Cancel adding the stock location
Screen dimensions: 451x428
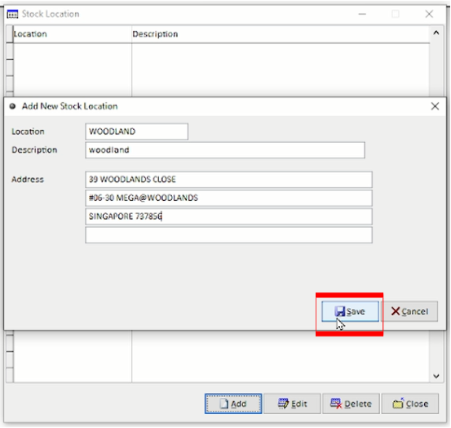pos(410,311)
